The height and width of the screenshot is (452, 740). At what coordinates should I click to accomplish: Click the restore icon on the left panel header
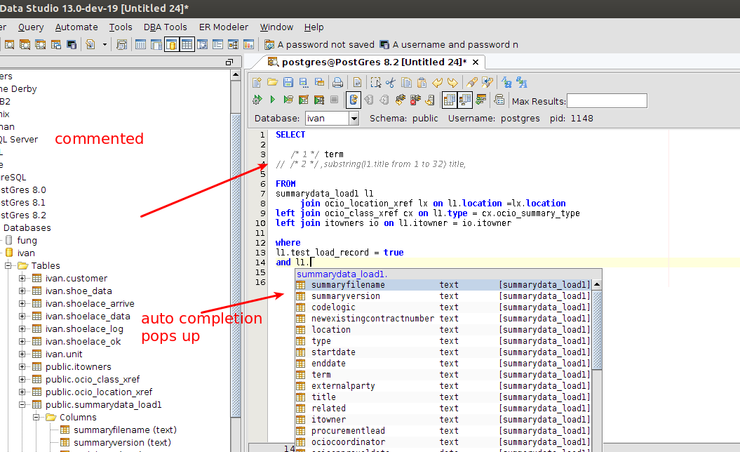[229, 62]
